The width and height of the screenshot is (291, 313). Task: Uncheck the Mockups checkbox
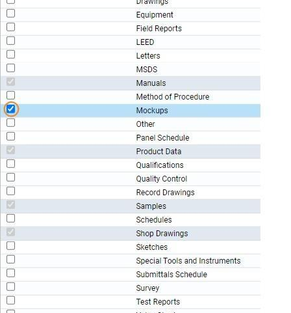click(10, 109)
